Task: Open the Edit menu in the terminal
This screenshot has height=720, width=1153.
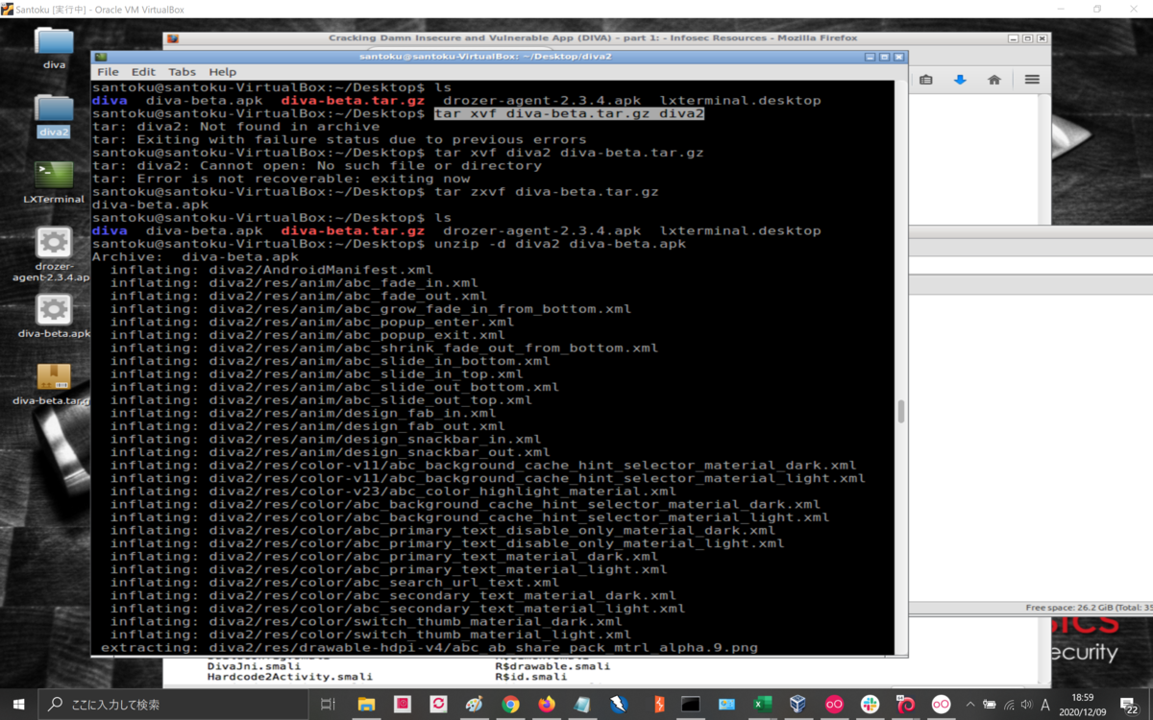Action: [x=143, y=72]
